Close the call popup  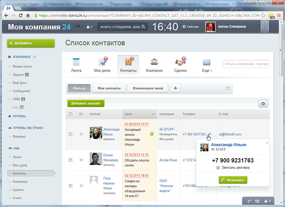click(x=267, y=143)
